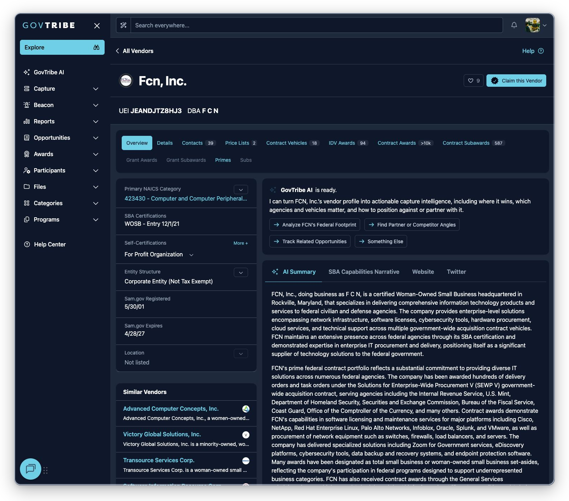Switch to SBA Capabilities Narrative tab

point(364,272)
